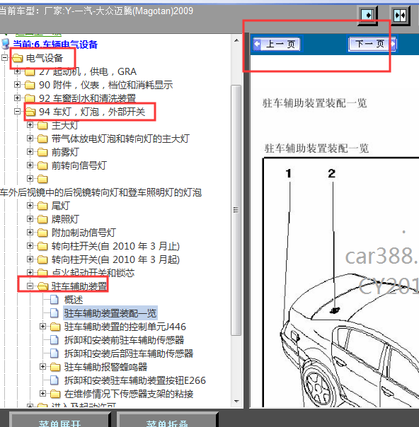Image resolution: width=419 pixels, height=427 pixels.
Task: Open 拆卸和安装驻车辅助装置按钮E266 document
Action: (135, 380)
